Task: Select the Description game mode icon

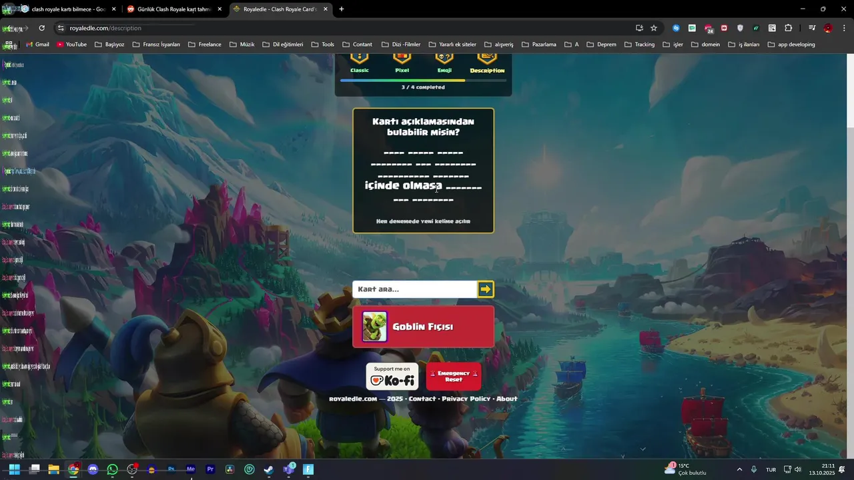Action: tap(487, 59)
